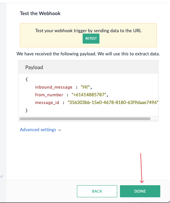Screen dimensions: 170x203
Task: Expand Advanced settings link
Action: point(38,130)
